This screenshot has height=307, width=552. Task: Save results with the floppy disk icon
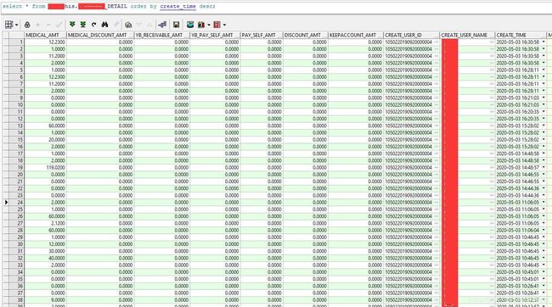(176, 25)
